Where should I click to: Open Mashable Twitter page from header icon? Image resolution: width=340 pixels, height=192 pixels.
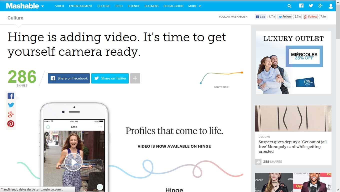[311, 6]
